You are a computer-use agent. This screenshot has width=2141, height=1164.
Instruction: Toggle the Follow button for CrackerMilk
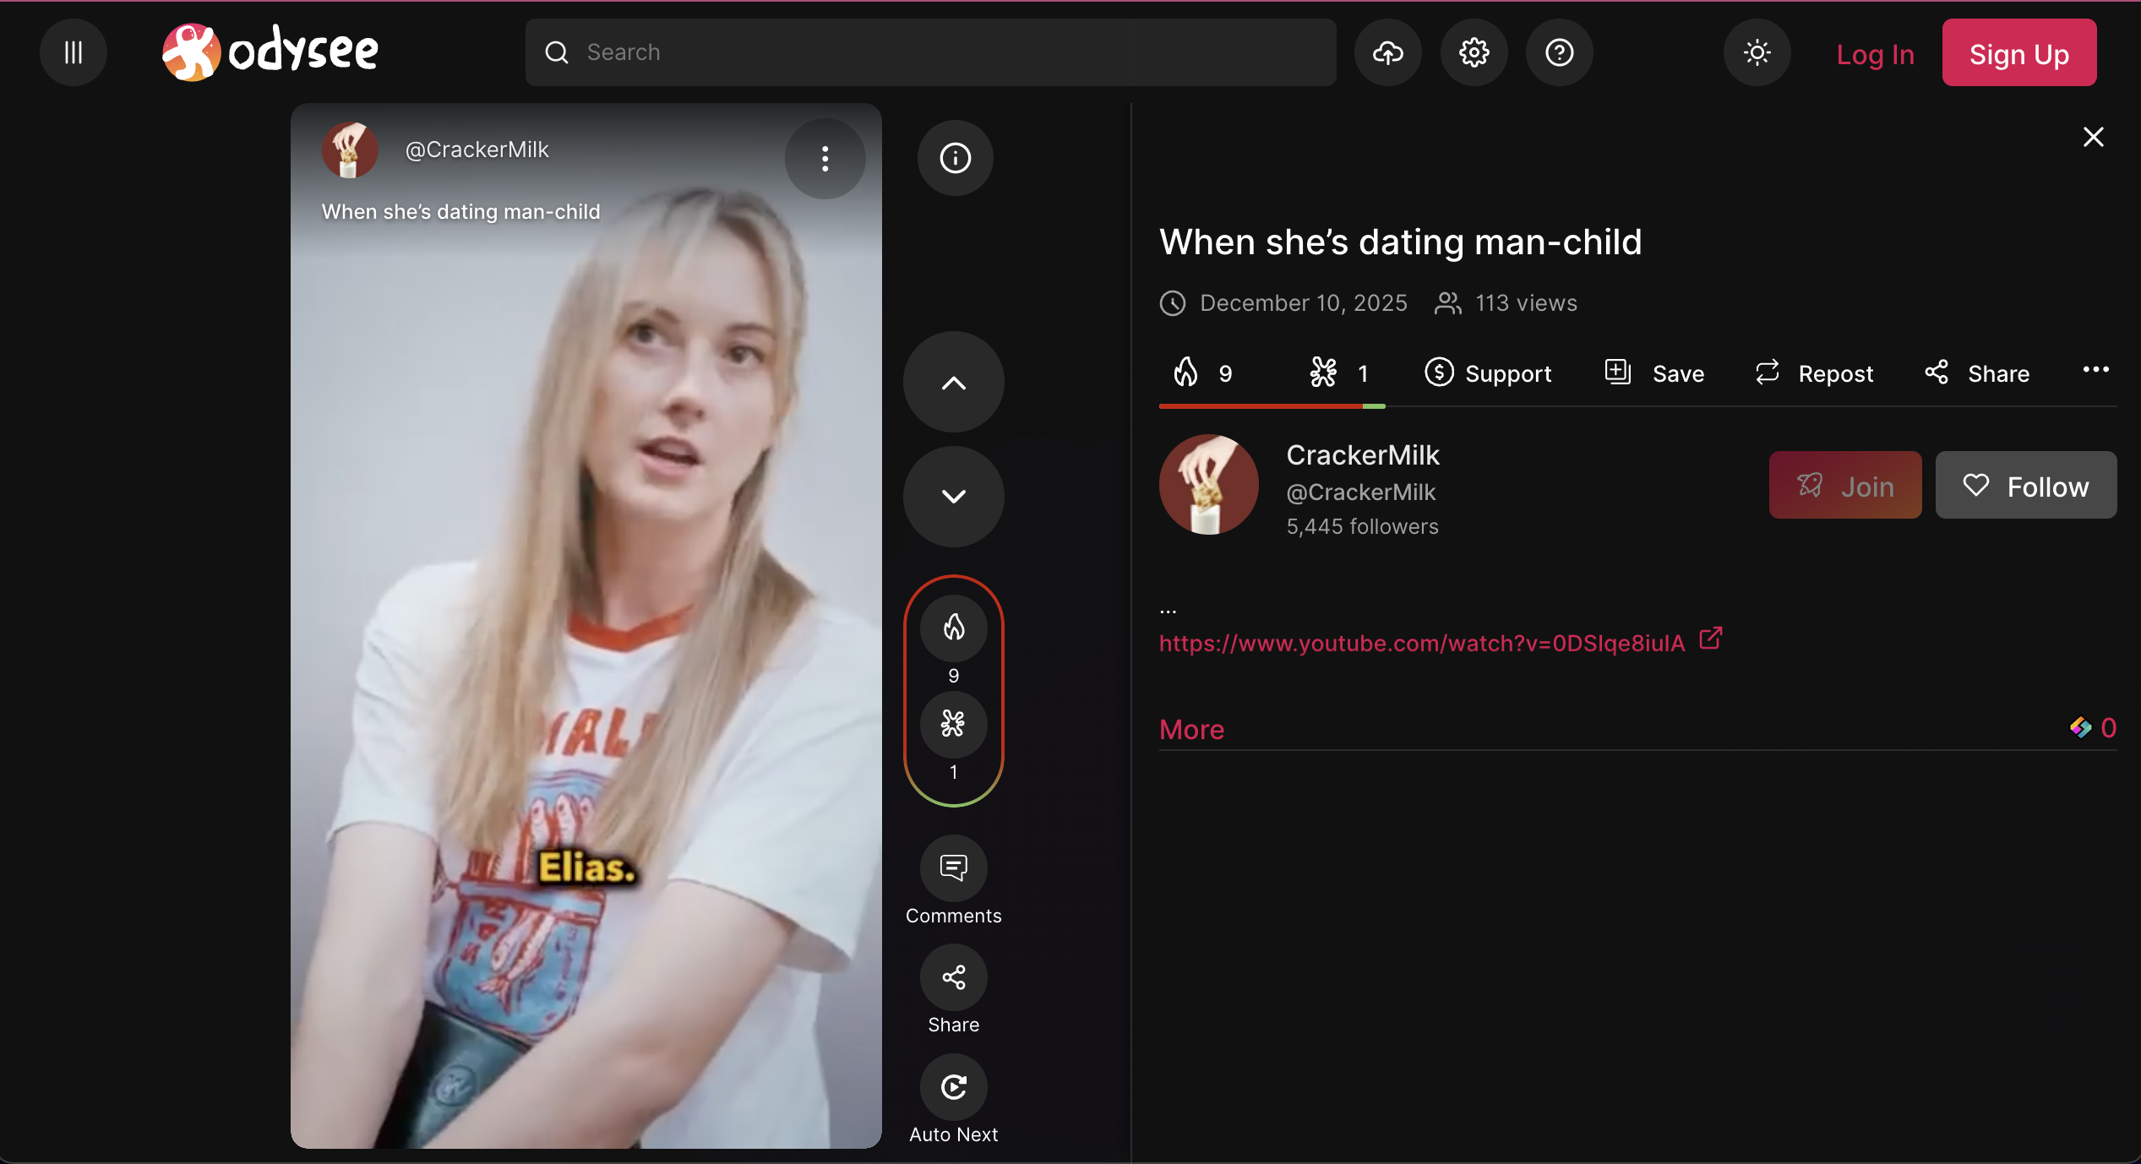pos(2026,485)
